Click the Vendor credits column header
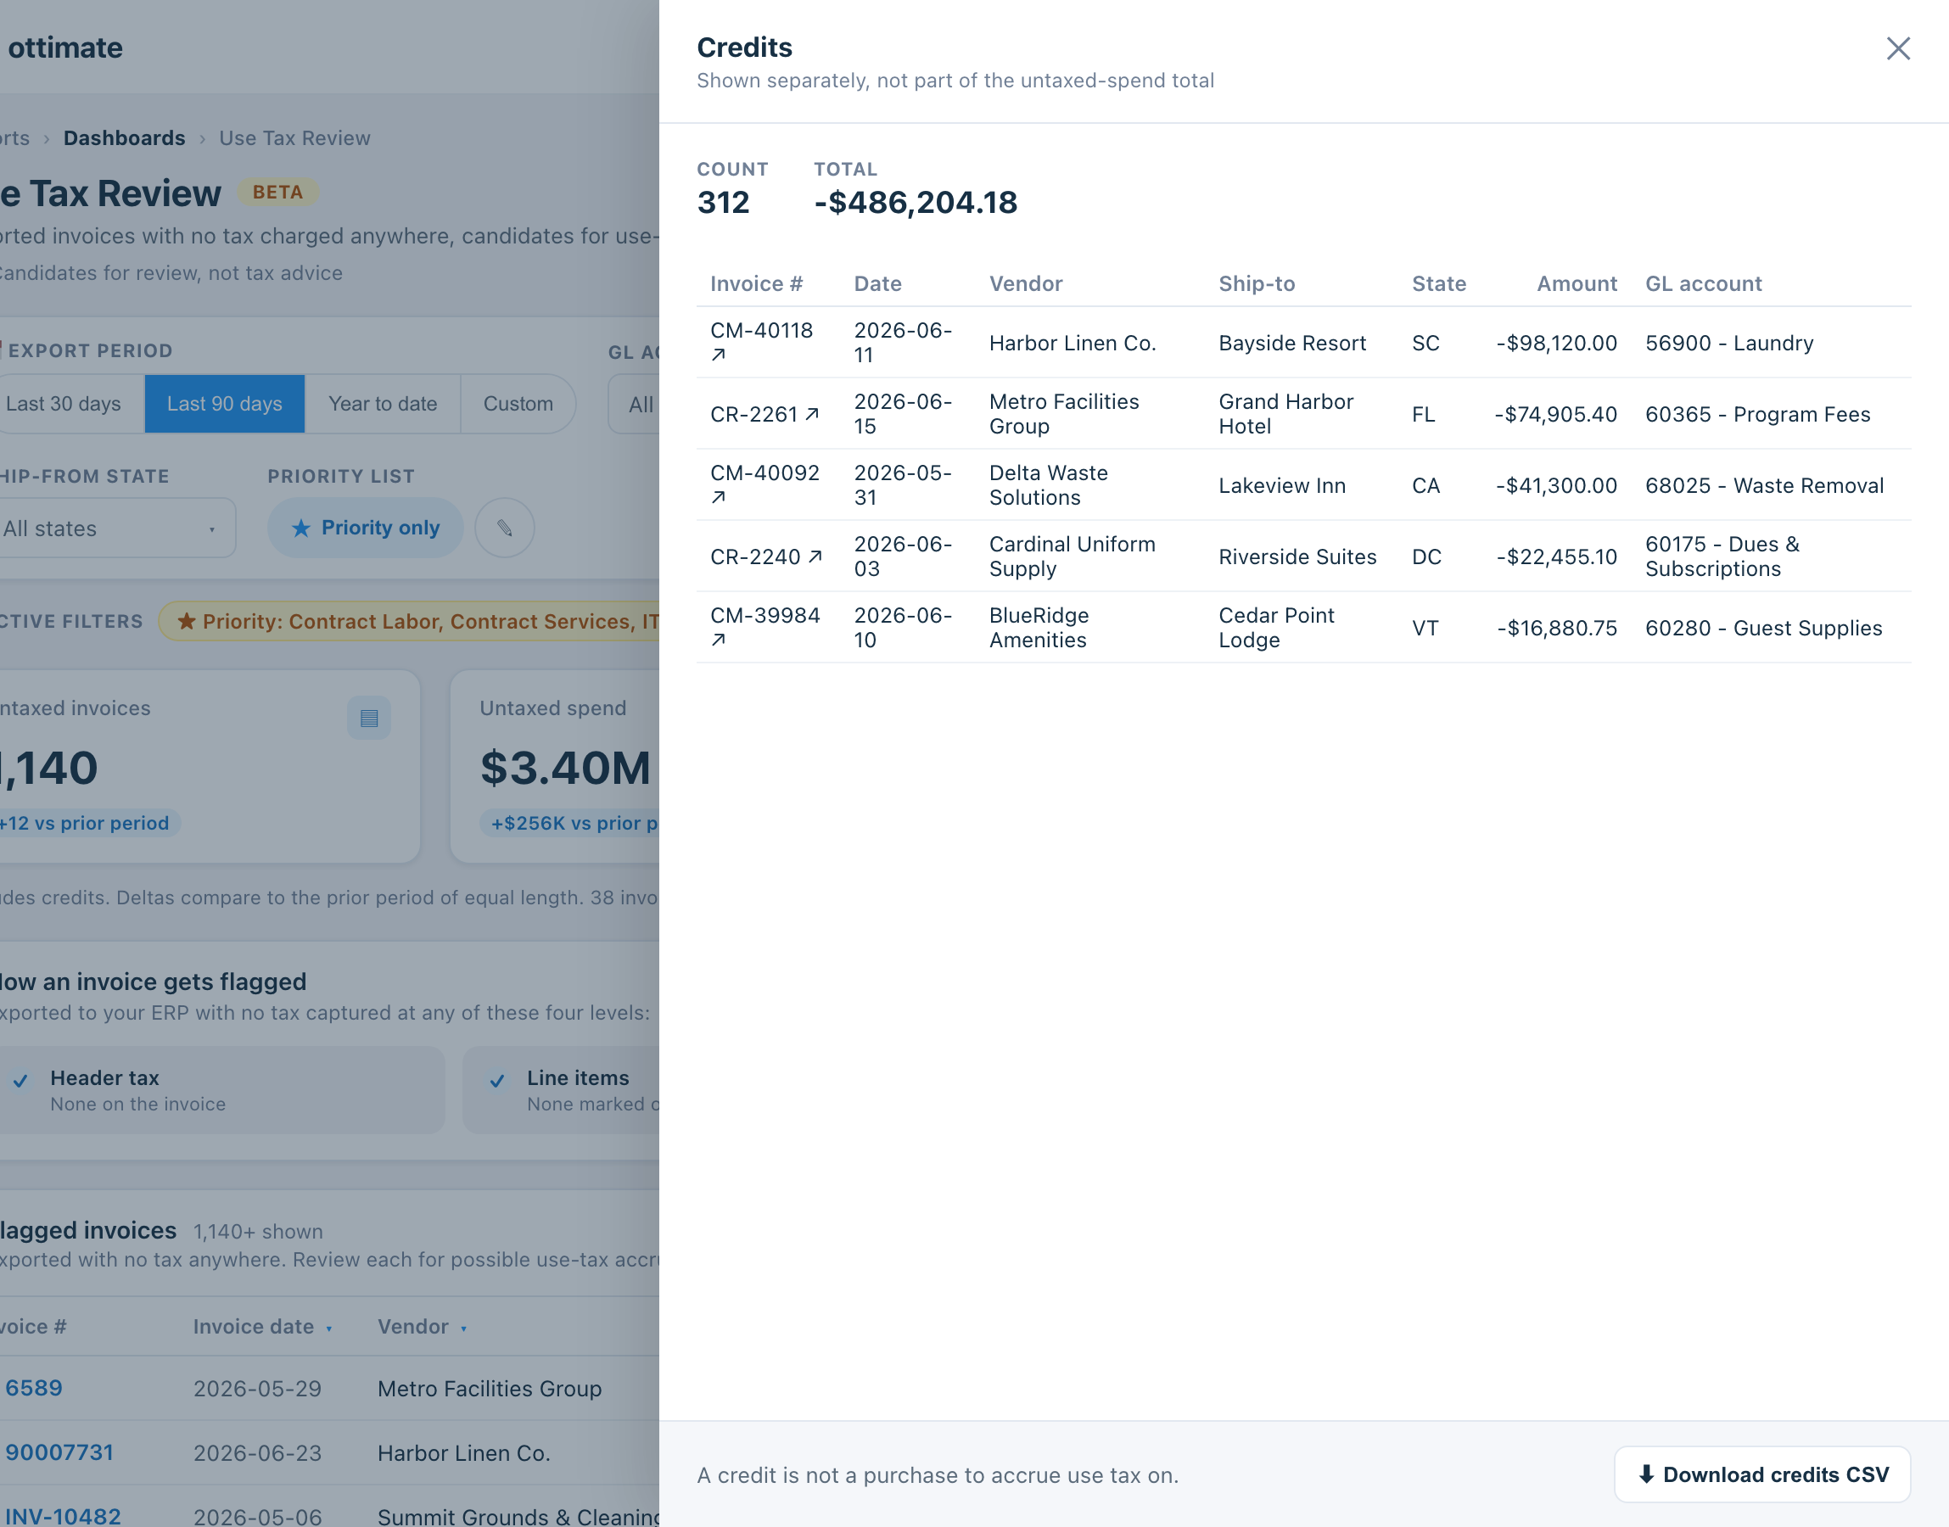The height and width of the screenshot is (1527, 1949). point(1026,283)
